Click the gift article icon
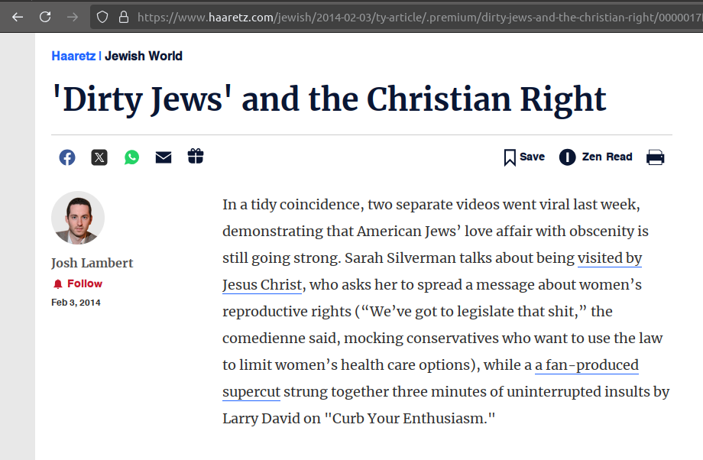The height and width of the screenshot is (460, 703). click(x=196, y=157)
